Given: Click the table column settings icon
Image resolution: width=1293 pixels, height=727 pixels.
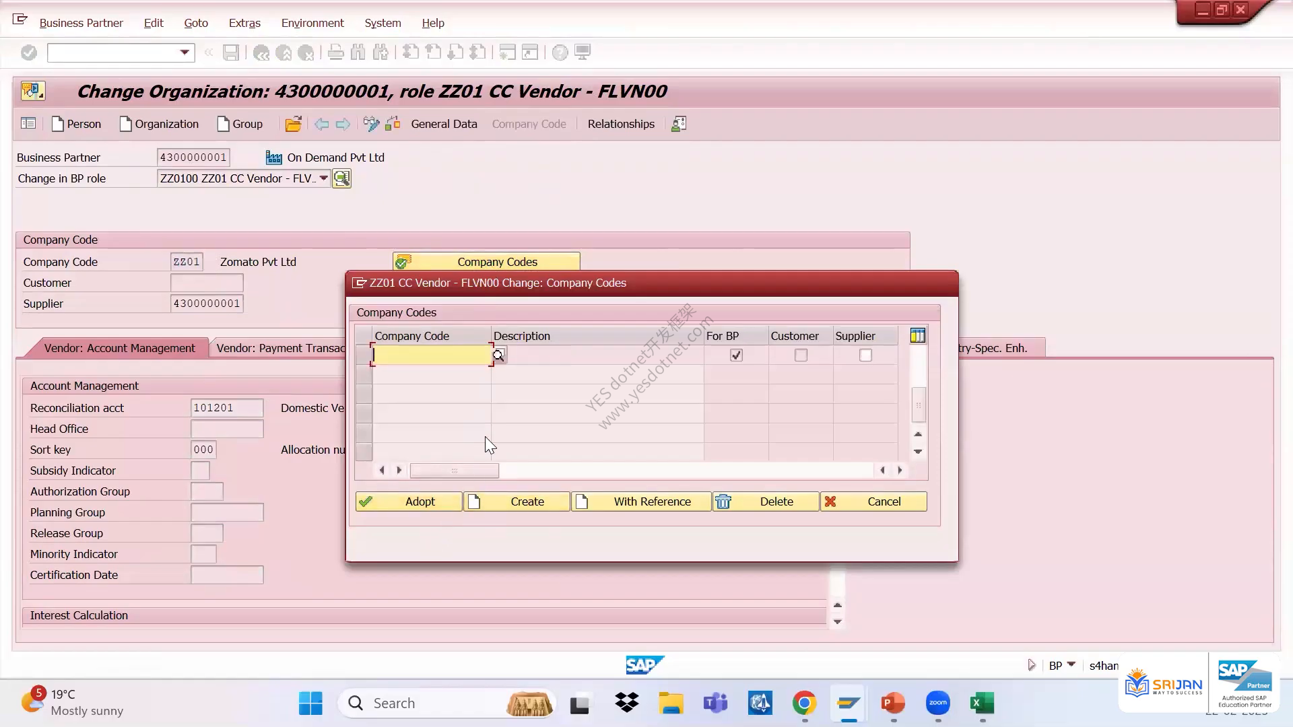Looking at the screenshot, I should coord(917,336).
